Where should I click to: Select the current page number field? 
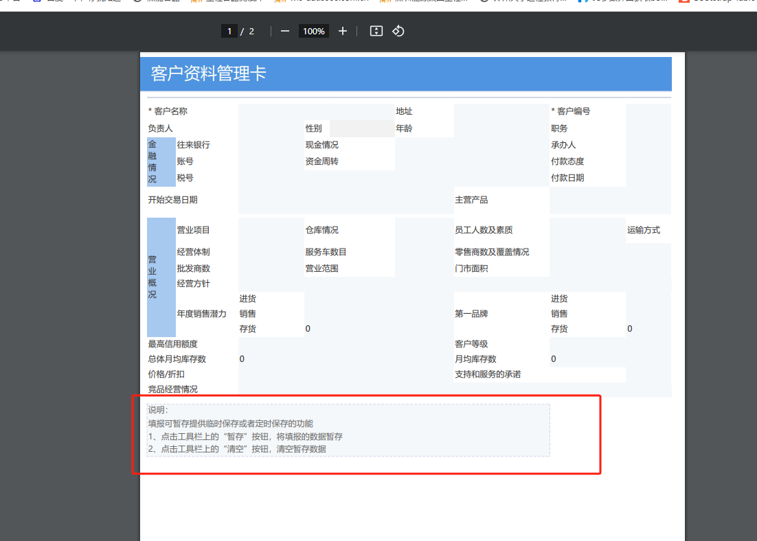pos(229,32)
